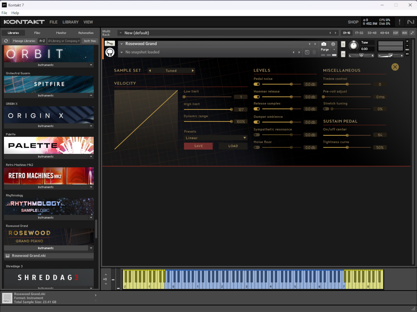Delete snapshot with the trash icon

click(x=314, y=52)
